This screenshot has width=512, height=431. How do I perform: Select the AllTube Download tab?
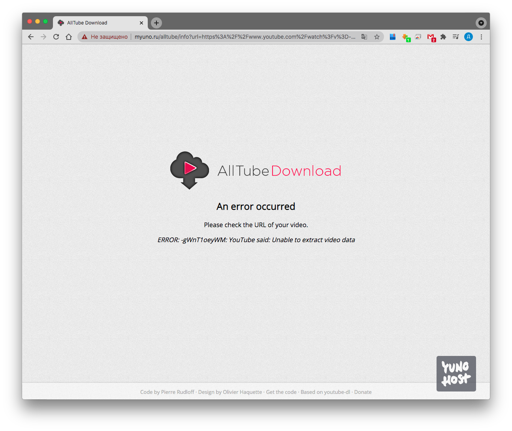[100, 23]
